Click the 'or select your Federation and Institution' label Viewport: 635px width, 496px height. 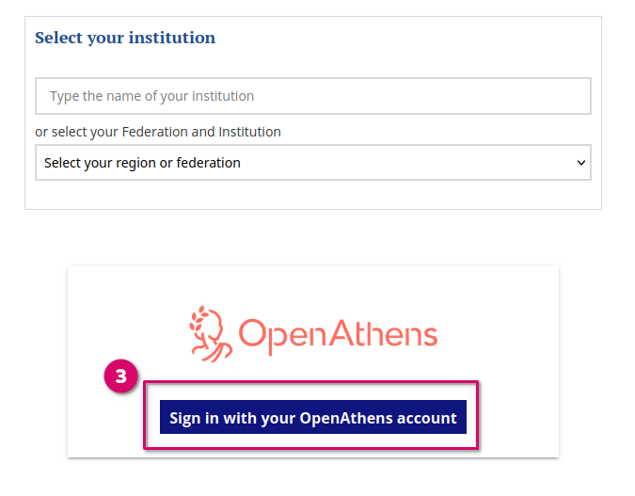tap(158, 132)
